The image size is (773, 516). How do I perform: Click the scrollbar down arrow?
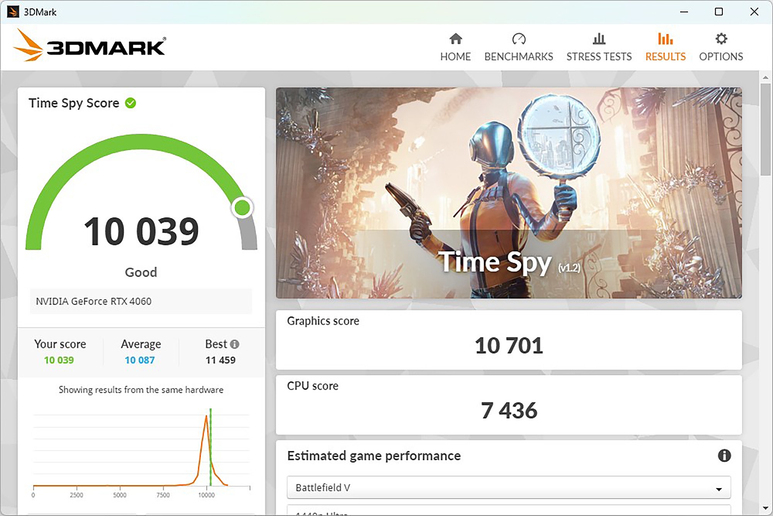(765, 508)
